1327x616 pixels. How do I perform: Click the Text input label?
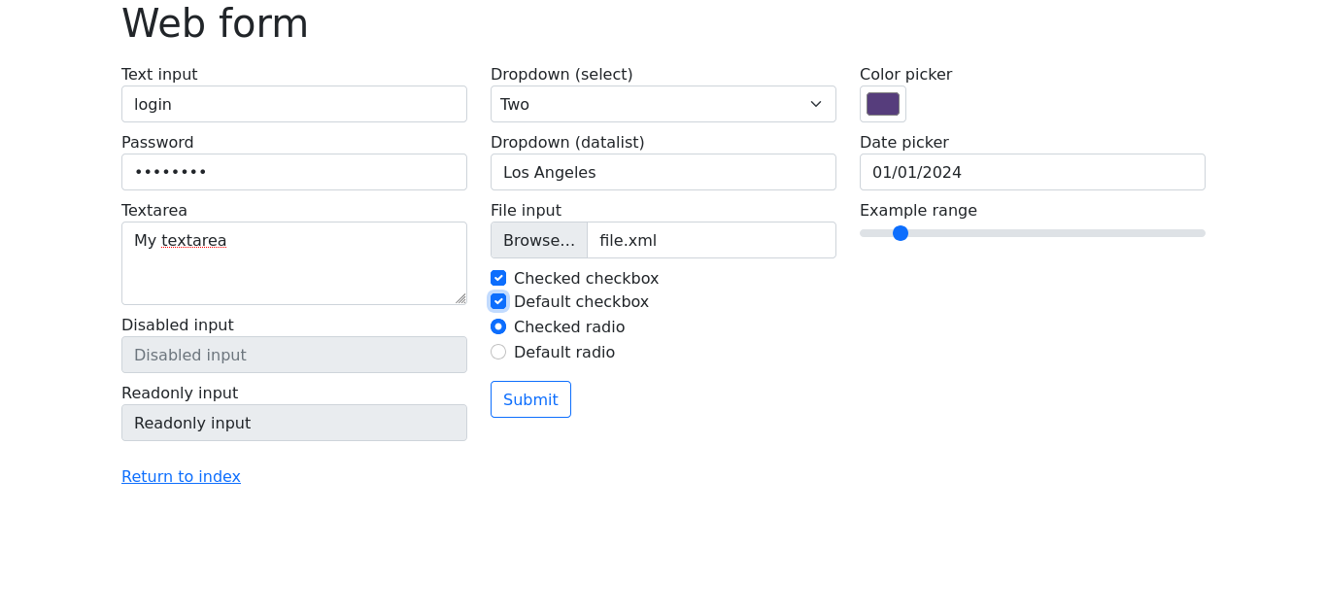(159, 74)
